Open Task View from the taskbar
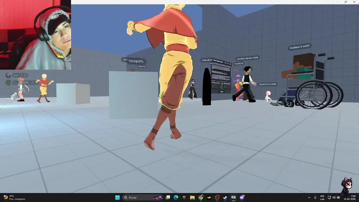The width and height of the screenshot is (359, 202). [x=168, y=198]
